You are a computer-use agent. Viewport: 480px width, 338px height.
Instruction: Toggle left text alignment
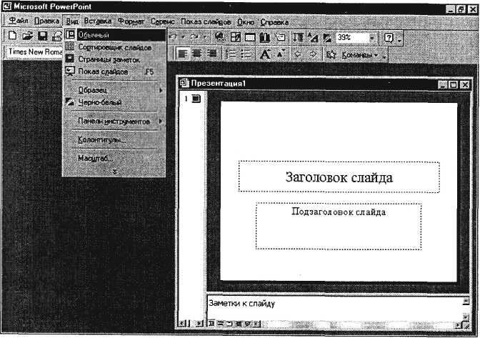coord(182,54)
